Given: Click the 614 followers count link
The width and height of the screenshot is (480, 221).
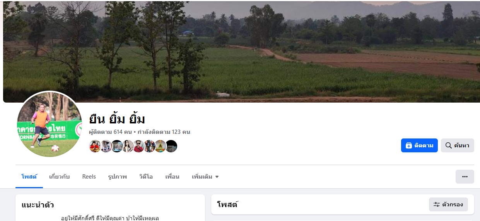Looking at the screenshot, I should click(x=111, y=132).
